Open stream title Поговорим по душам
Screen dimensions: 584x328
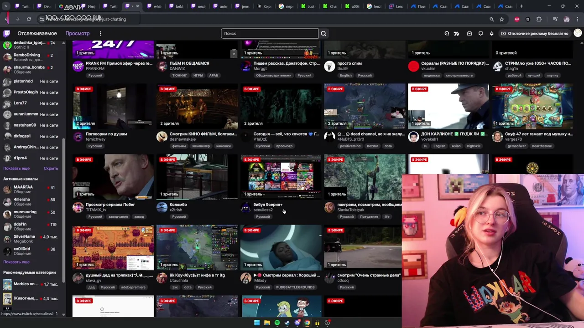(106, 134)
